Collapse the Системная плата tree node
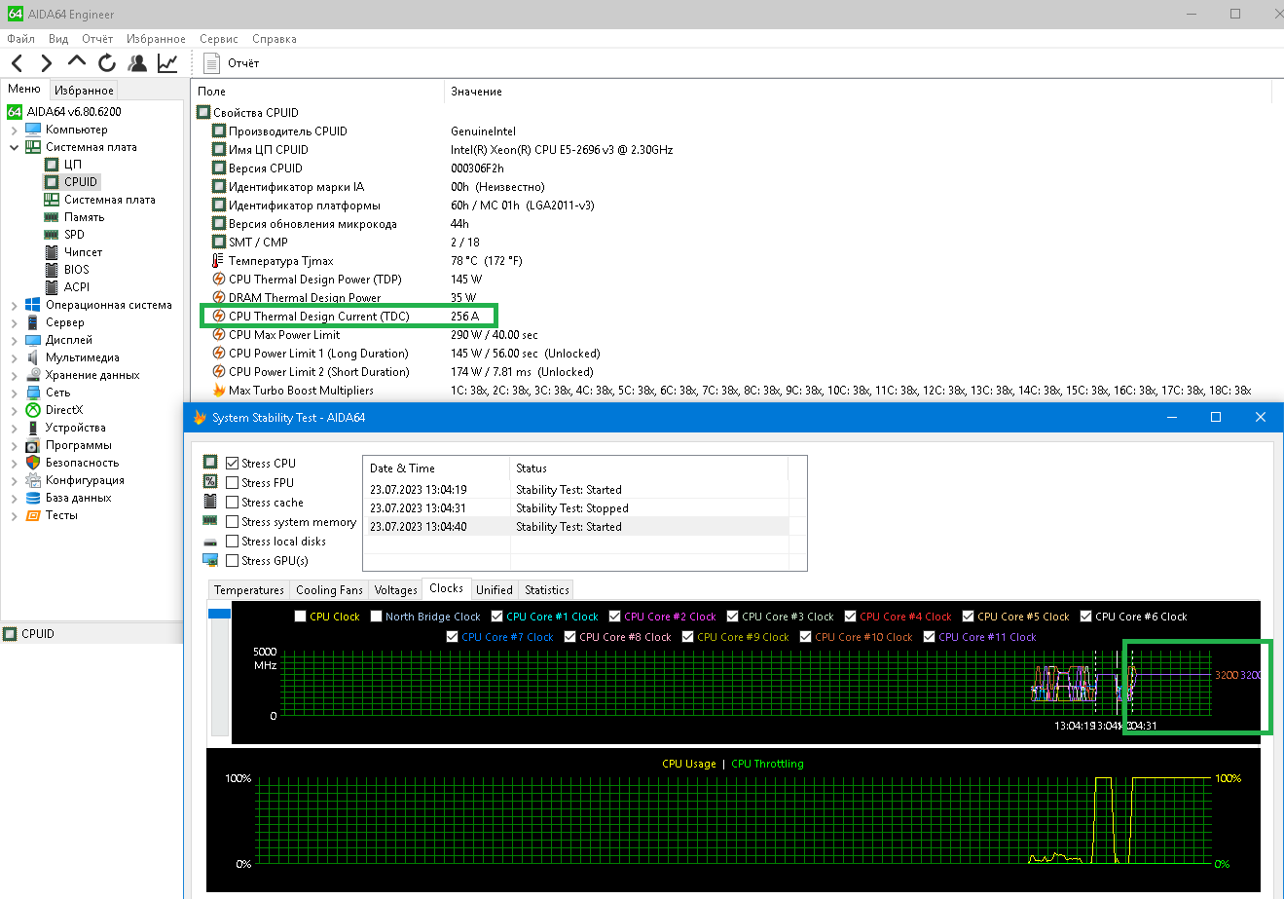Screen dimensions: 1284x899 14,147
